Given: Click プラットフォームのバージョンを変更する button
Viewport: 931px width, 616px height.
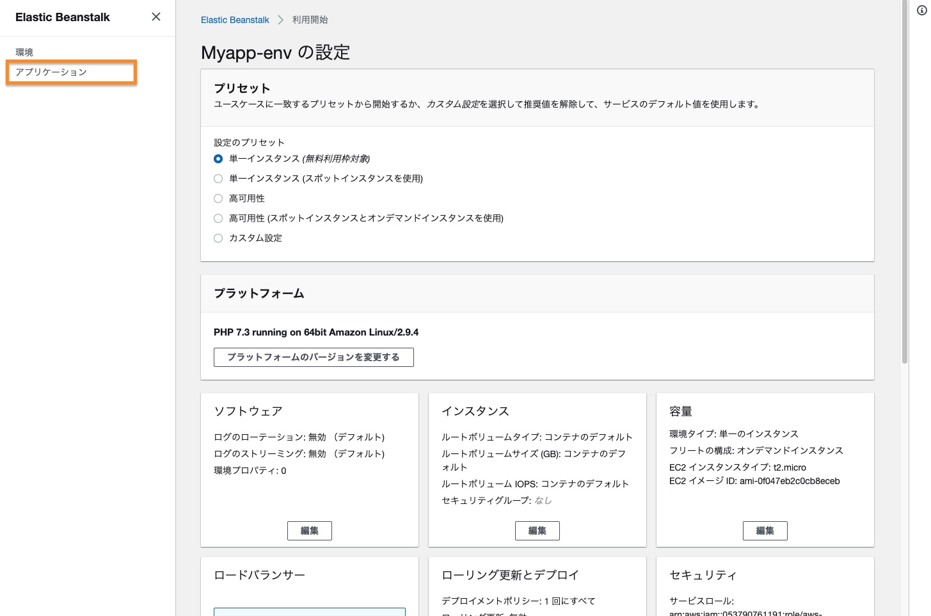Looking at the screenshot, I should (314, 357).
